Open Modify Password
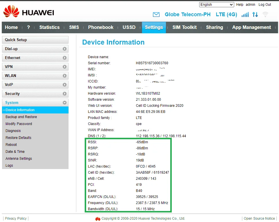 pyautogui.click(x=19, y=124)
